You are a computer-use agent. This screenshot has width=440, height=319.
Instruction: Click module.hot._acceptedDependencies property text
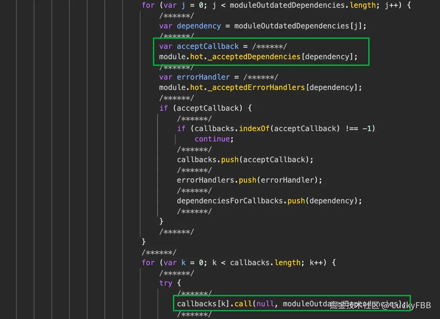coord(230,57)
